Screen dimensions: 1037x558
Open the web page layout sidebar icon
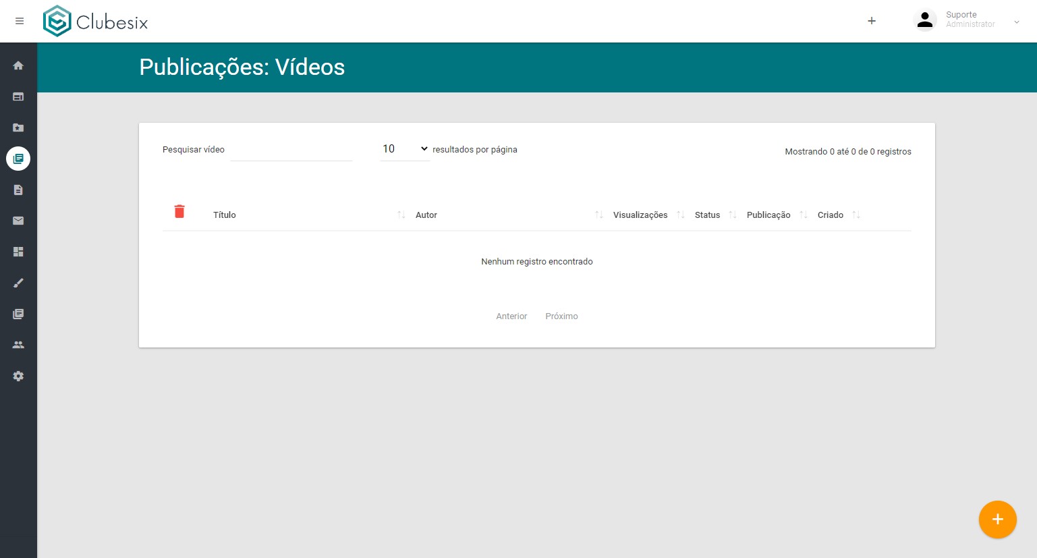click(x=18, y=96)
